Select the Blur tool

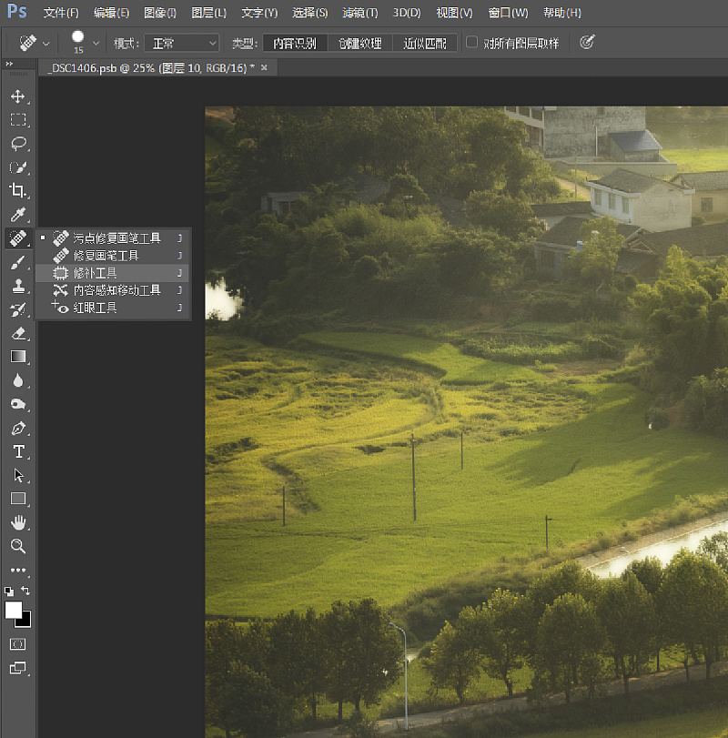(x=18, y=380)
